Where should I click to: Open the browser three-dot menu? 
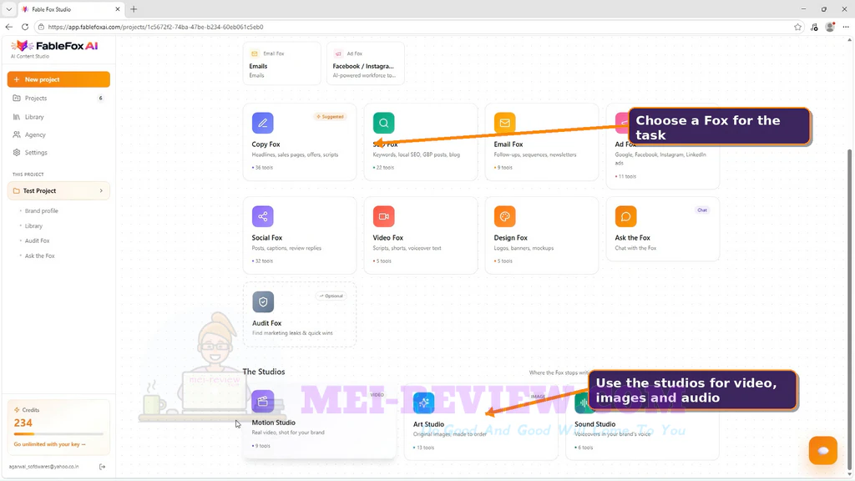point(846,27)
